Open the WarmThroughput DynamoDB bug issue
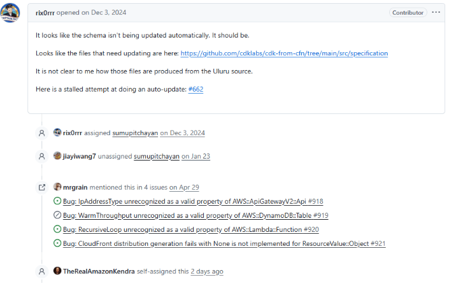Screen dimensions: 449x286 tap(196, 215)
